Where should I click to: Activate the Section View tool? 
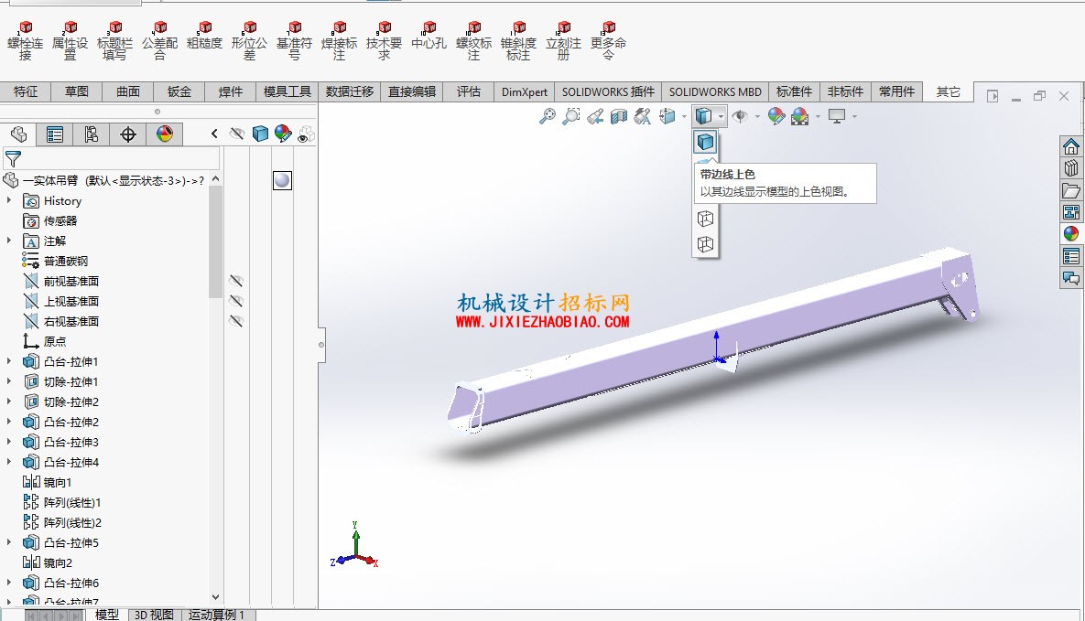tap(619, 116)
